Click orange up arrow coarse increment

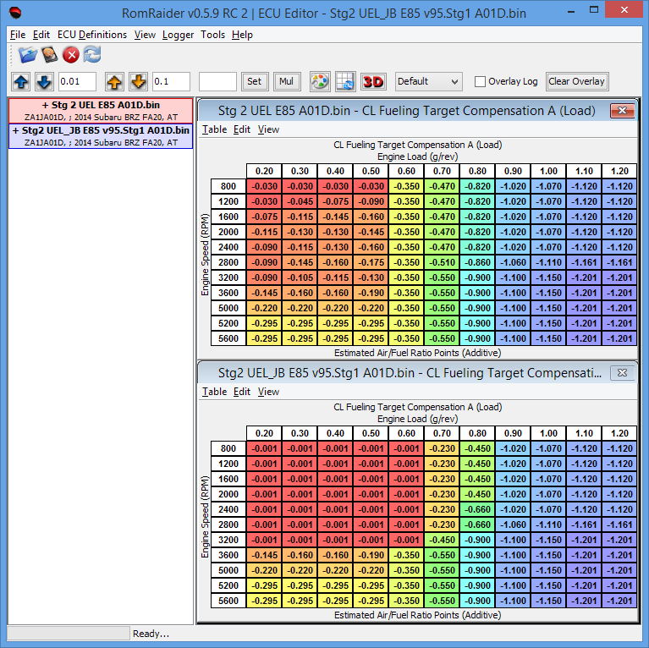coord(114,82)
